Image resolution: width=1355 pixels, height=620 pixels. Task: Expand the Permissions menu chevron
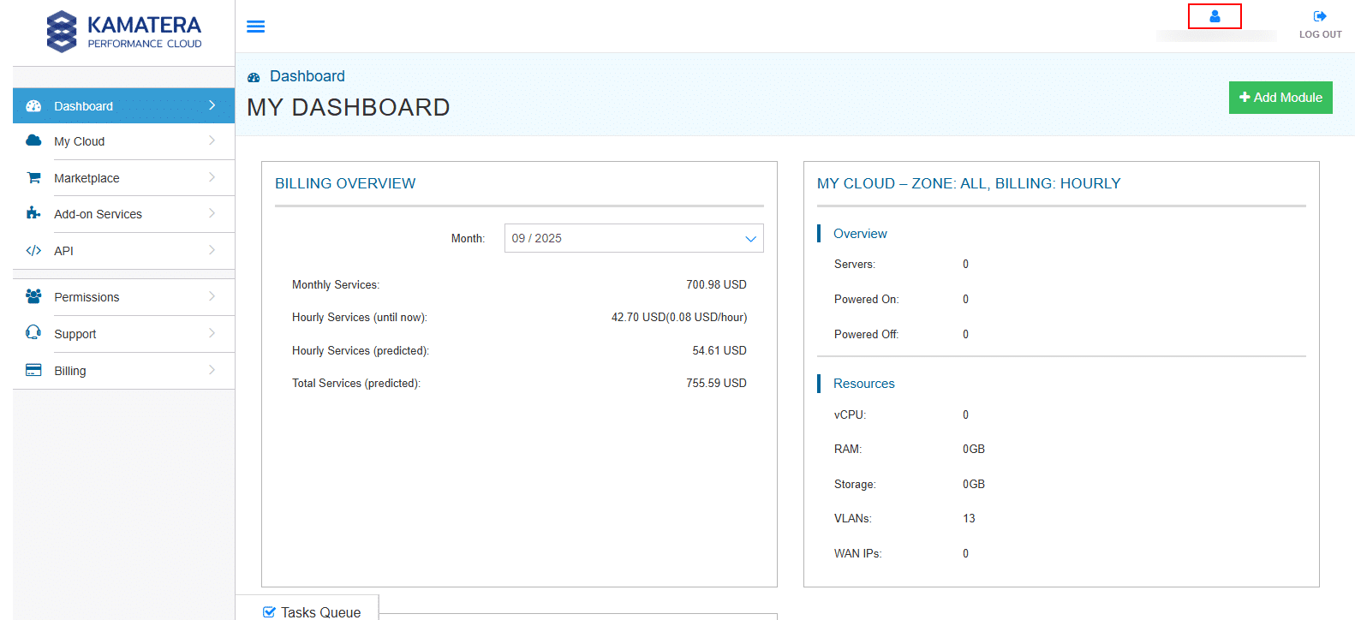tap(212, 296)
